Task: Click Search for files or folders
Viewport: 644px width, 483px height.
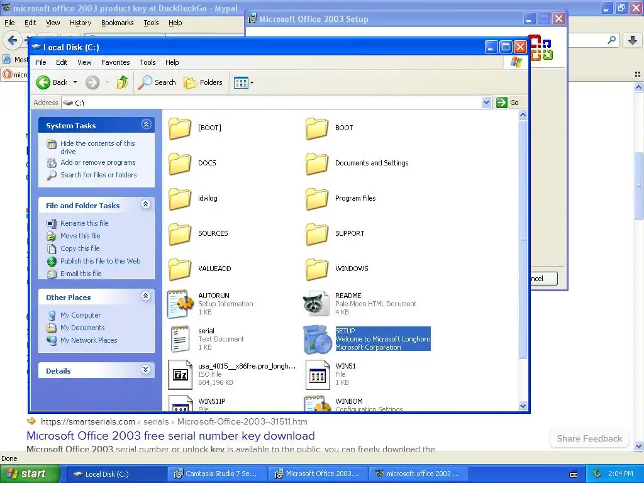Action: click(99, 175)
